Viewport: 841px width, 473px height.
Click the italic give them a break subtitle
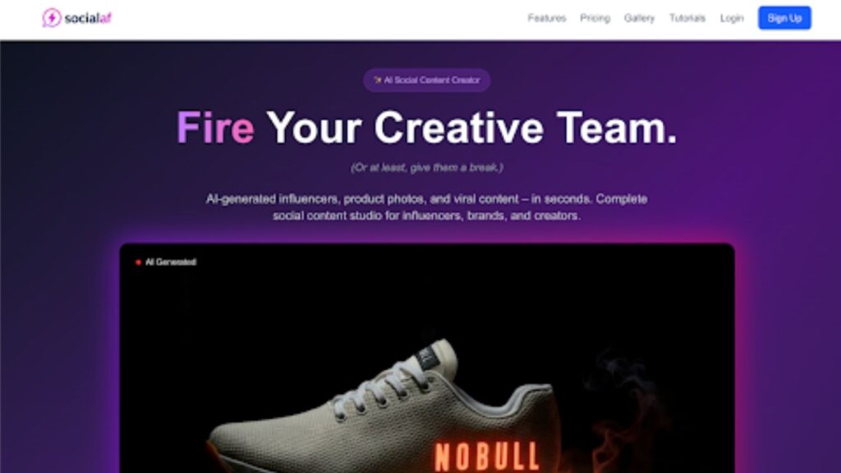coord(427,167)
